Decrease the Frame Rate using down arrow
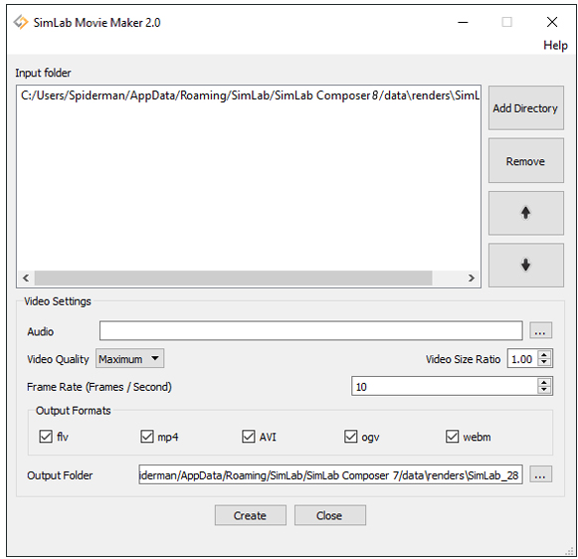 tap(544, 390)
